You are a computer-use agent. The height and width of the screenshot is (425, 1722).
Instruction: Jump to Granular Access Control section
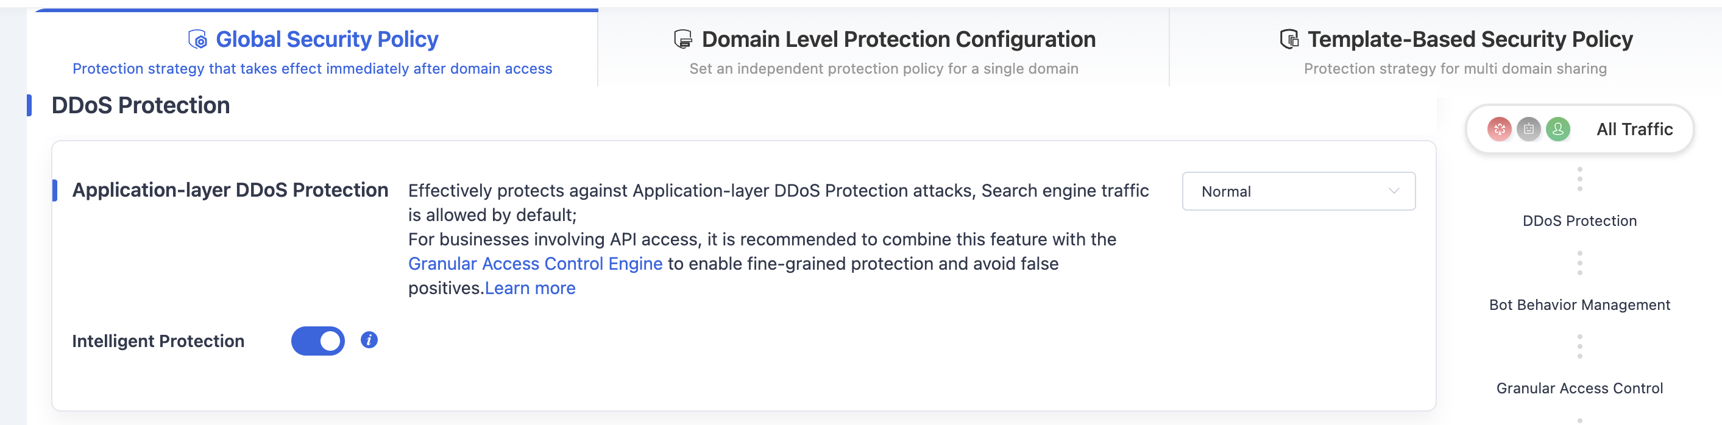pos(1579,388)
